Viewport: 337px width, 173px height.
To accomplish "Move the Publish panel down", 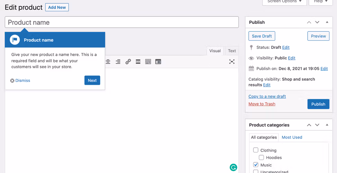I will tap(317, 22).
